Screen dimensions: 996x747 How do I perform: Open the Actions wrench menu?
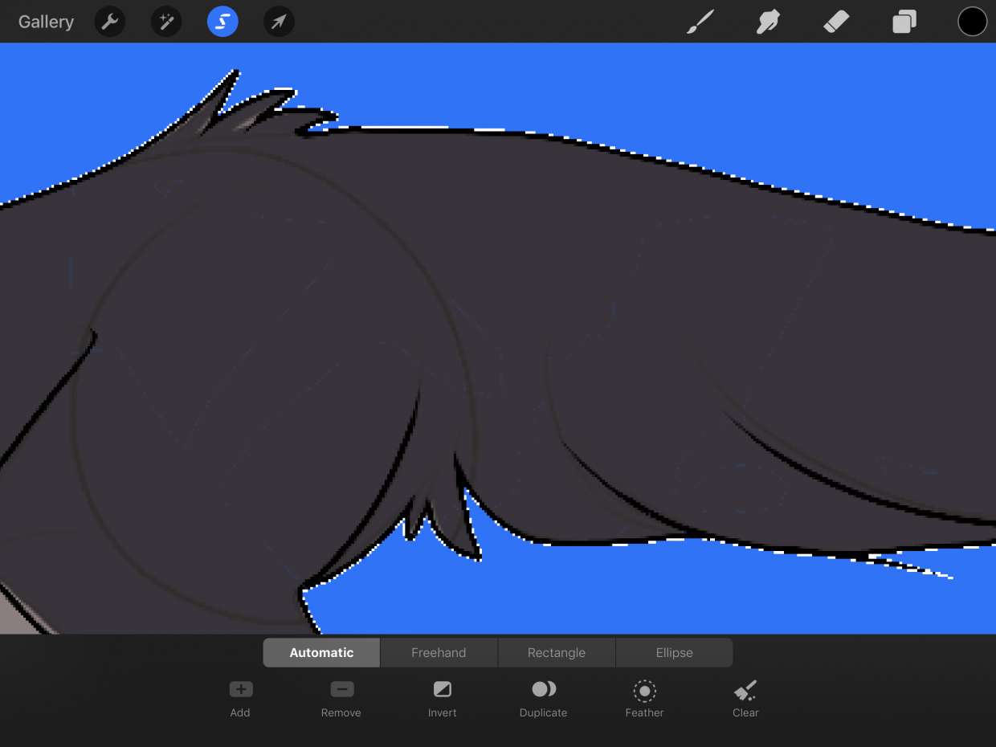(110, 22)
